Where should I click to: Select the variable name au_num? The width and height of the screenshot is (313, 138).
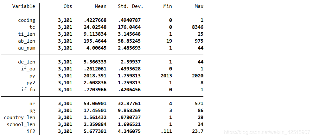27,48
